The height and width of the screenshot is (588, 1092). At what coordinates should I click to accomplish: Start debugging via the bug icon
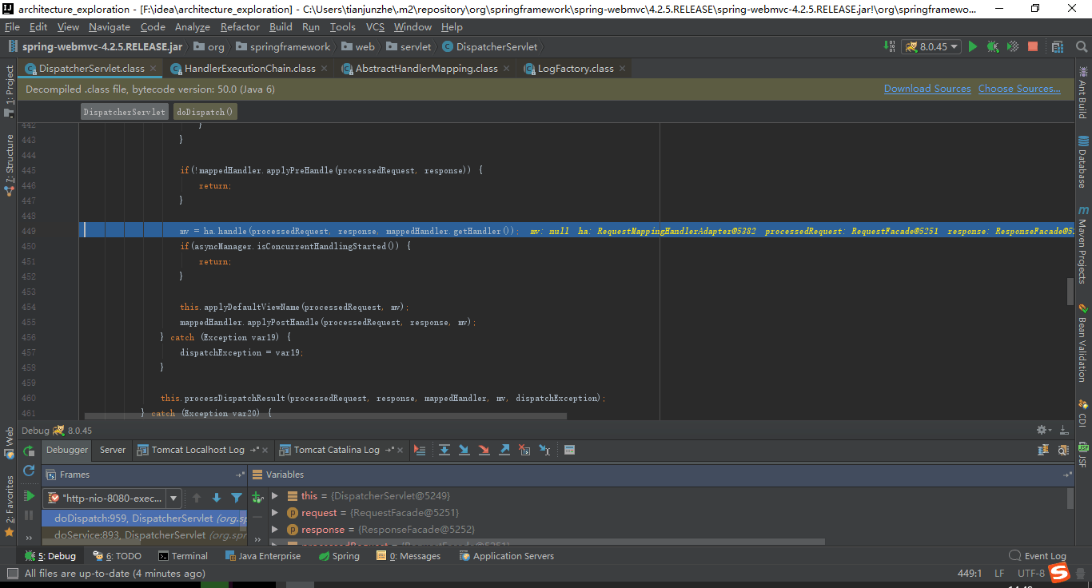992,47
